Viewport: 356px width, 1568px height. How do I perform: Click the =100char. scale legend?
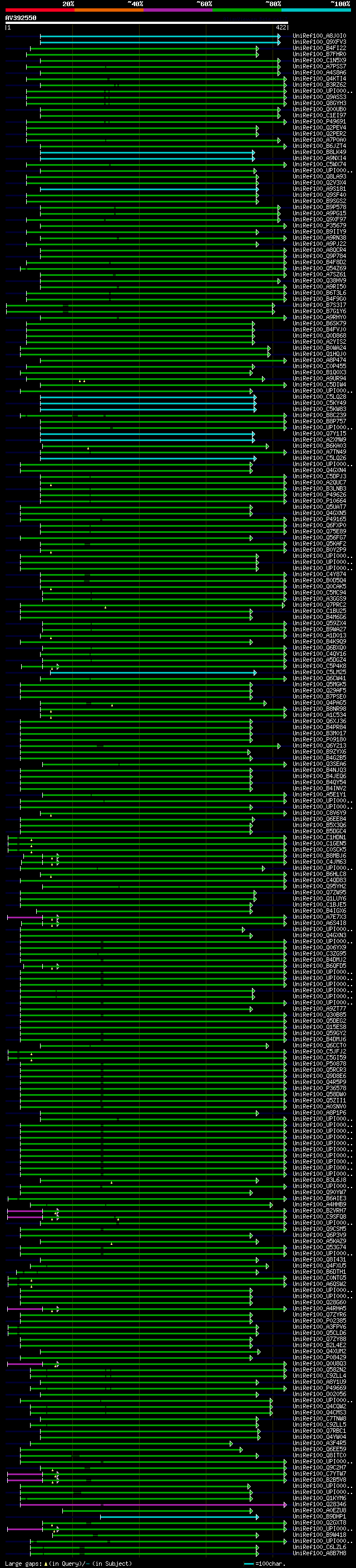click(x=265, y=1563)
